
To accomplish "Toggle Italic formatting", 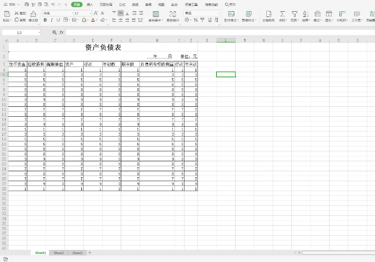I will click(x=52, y=20).
